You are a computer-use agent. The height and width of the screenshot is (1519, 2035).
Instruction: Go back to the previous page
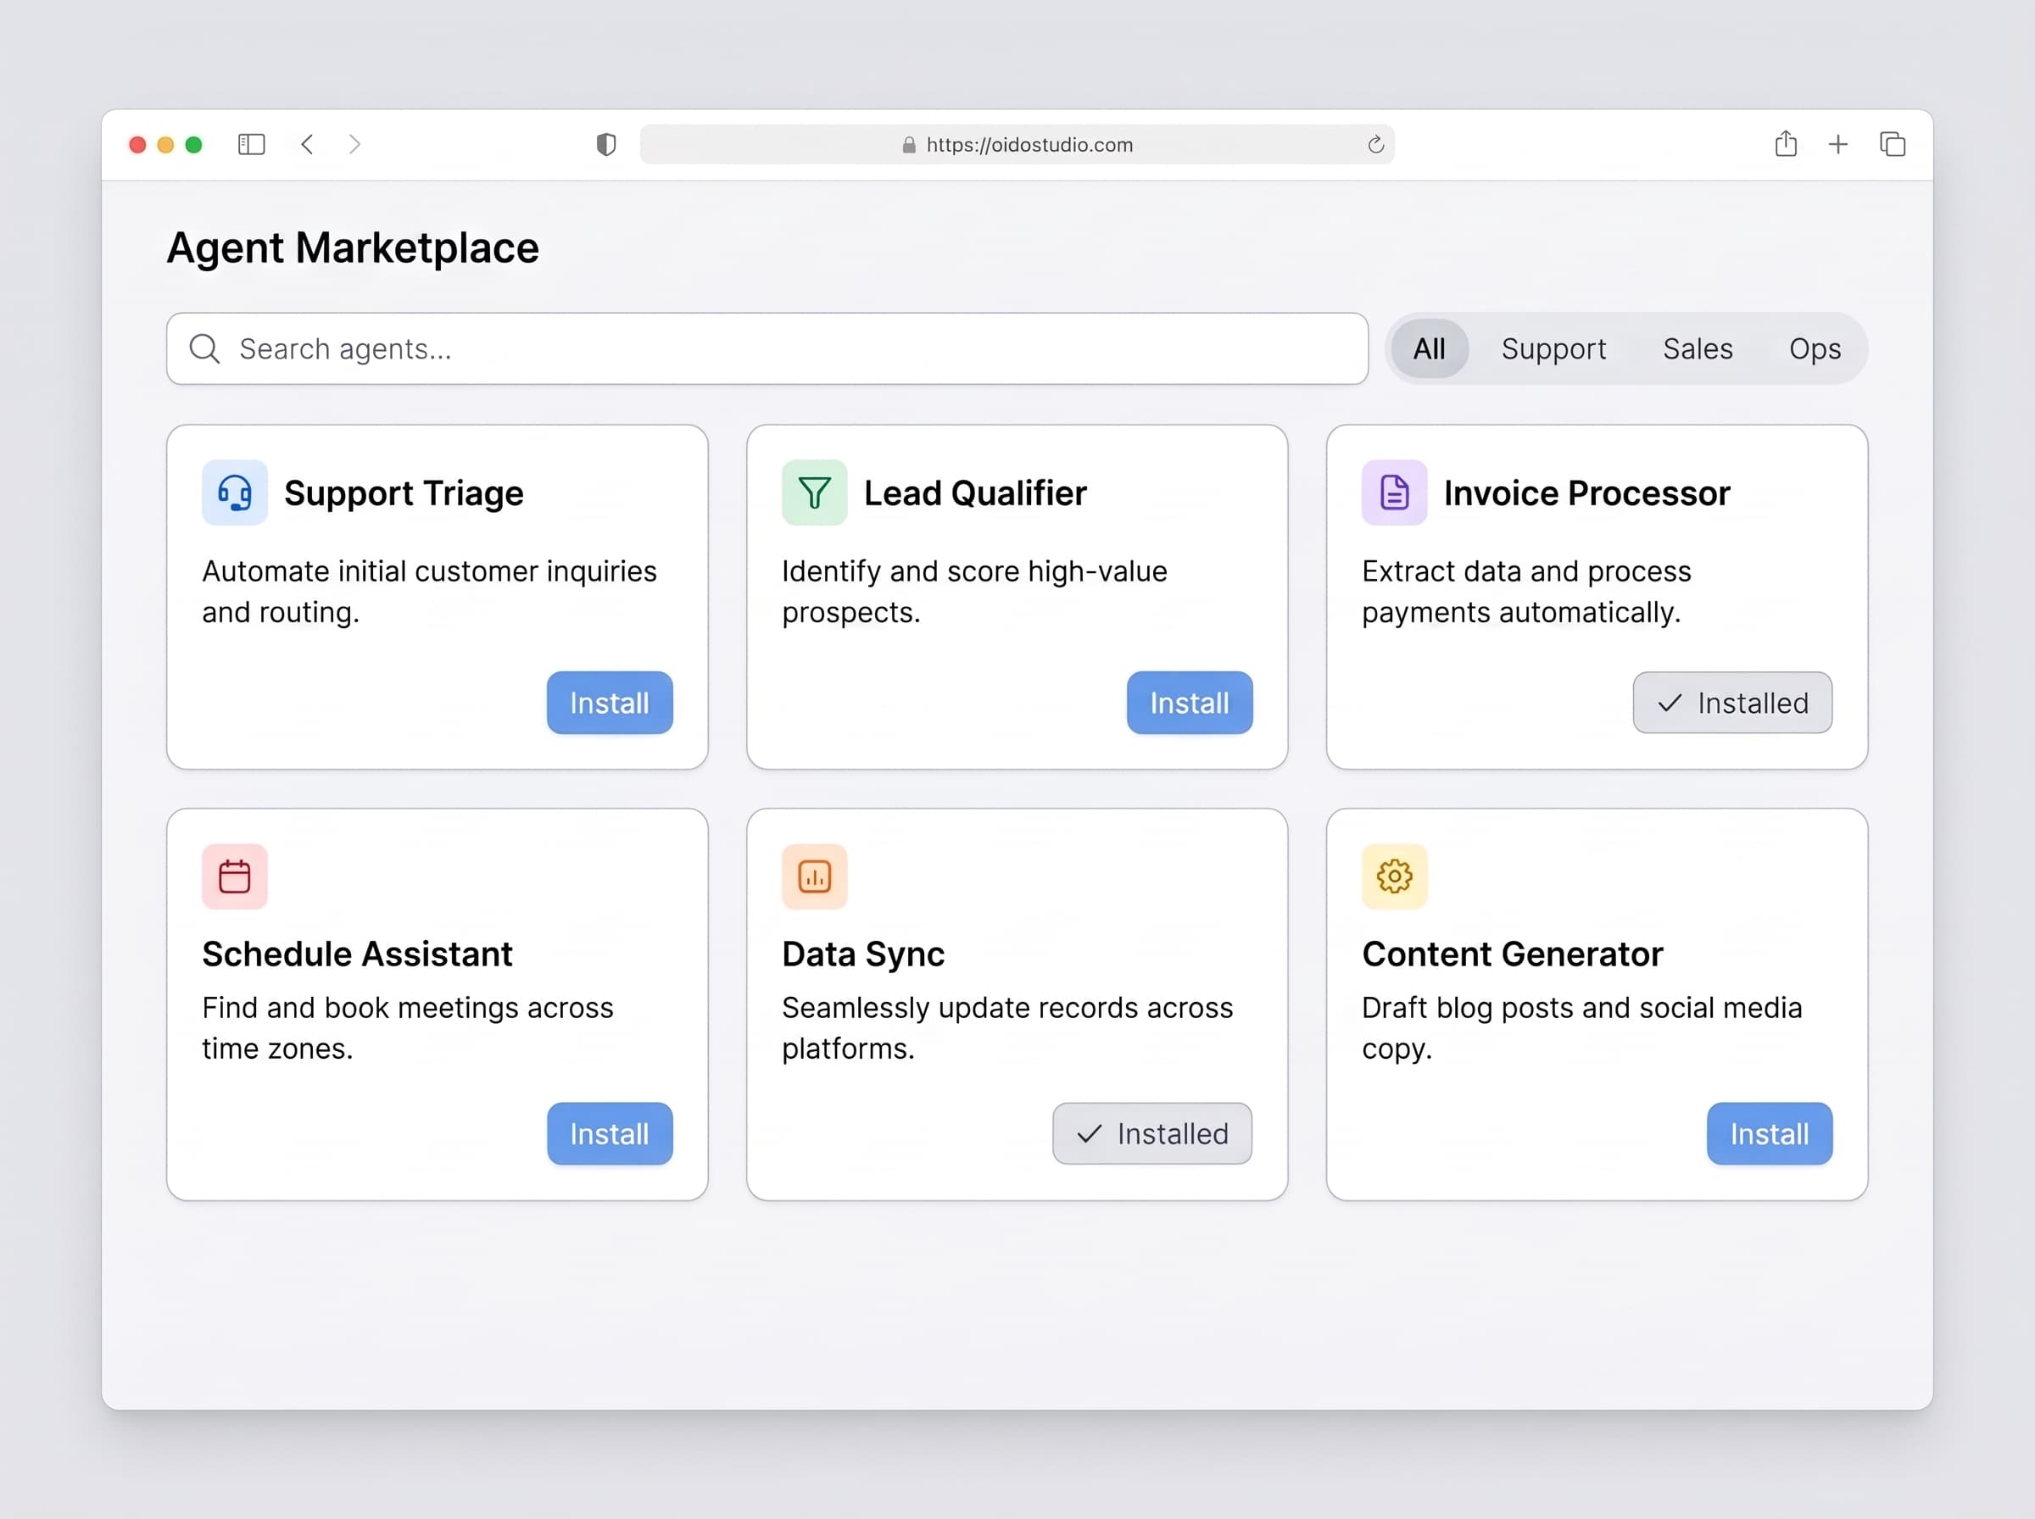tap(307, 144)
